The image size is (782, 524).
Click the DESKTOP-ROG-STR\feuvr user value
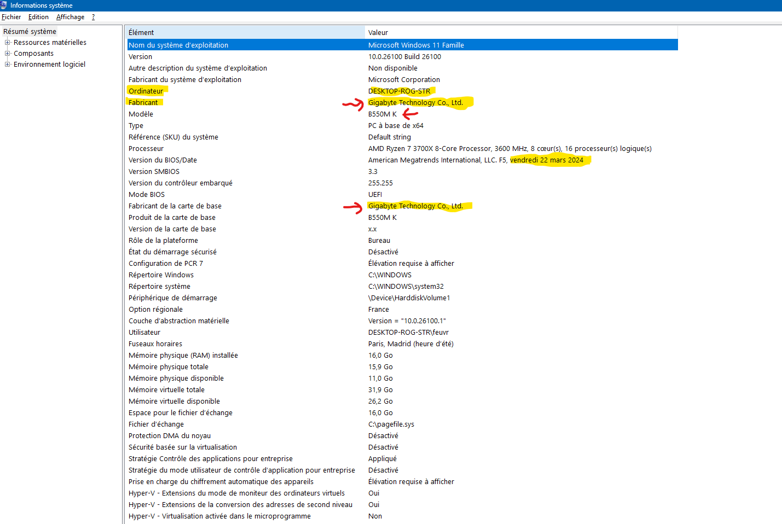[x=408, y=333]
